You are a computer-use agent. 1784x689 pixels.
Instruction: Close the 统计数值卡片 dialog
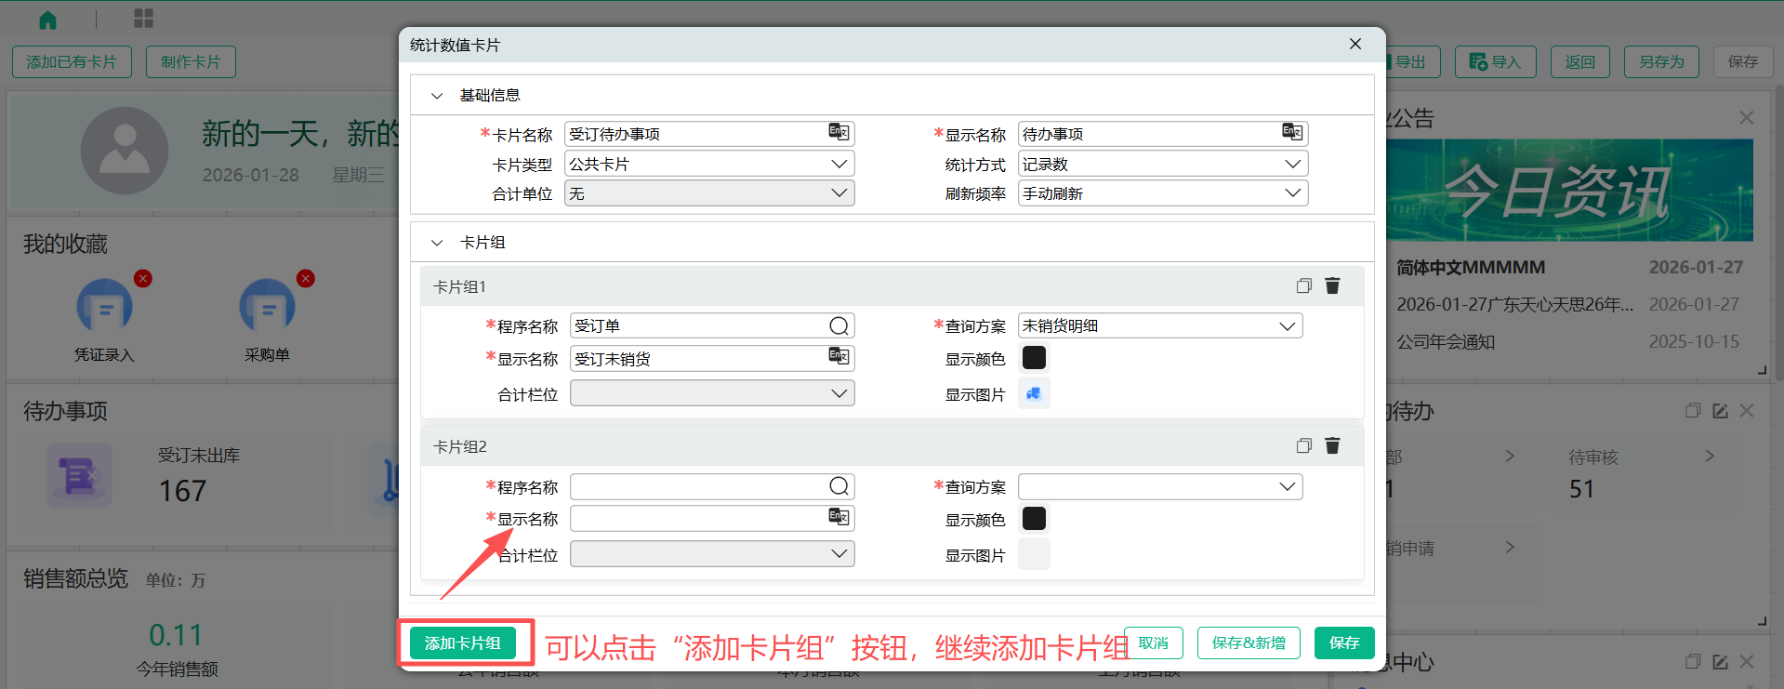(1355, 44)
